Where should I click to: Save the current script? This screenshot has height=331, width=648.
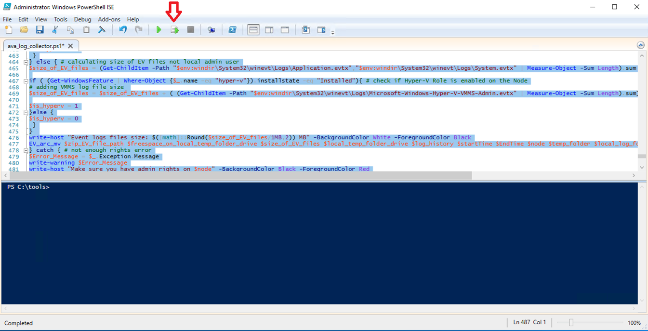pyautogui.click(x=40, y=29)
